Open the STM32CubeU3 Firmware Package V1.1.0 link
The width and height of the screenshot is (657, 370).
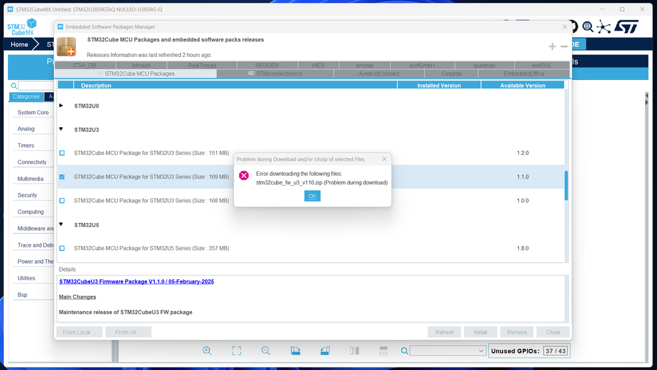(137, 282)
